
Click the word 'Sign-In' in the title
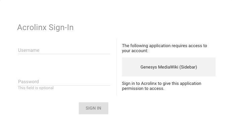pyautogui.click(x=61, y=28)
